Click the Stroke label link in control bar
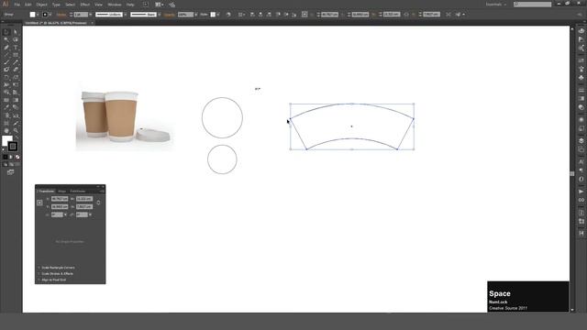This screenshot has width=587, height=330. (61, 15)
